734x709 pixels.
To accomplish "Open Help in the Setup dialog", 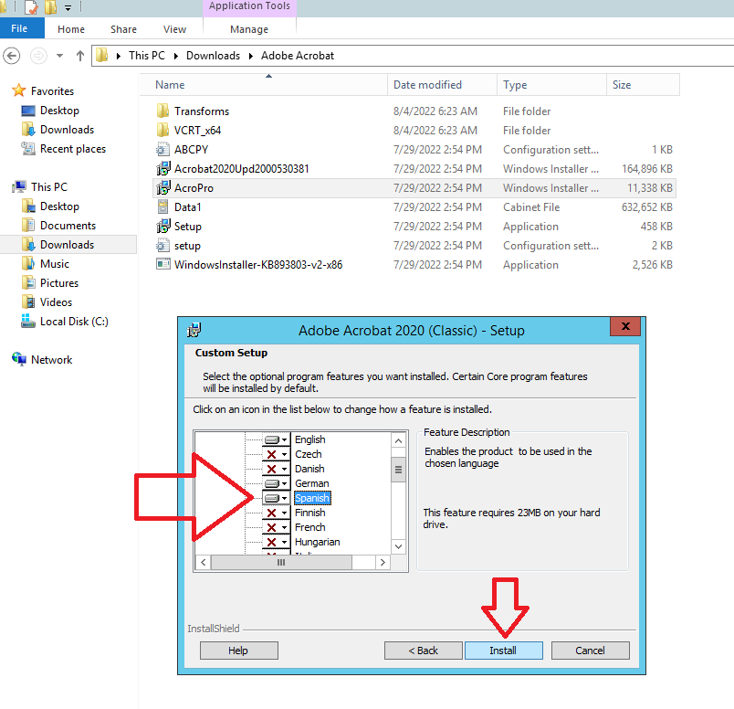I will pyautogui.click(x=239, y=651).
